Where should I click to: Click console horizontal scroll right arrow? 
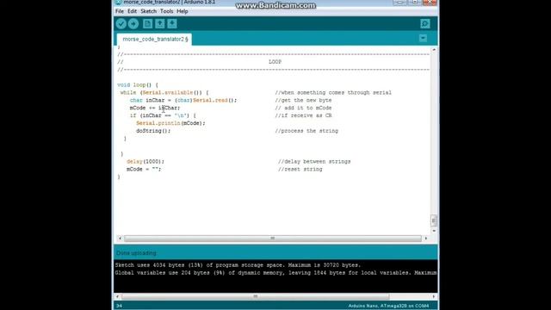click(x=434, y=296)
